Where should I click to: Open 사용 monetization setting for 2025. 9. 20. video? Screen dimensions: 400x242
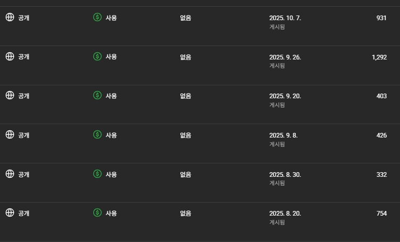(x=111, y=96)
